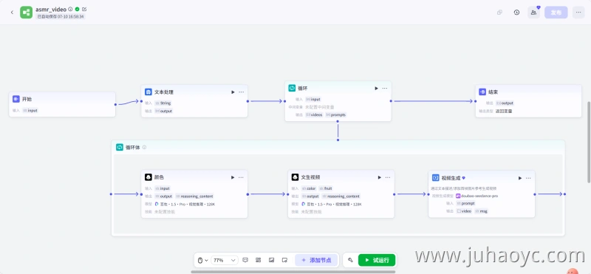Open the header more options ellipsis

(578, 13)
